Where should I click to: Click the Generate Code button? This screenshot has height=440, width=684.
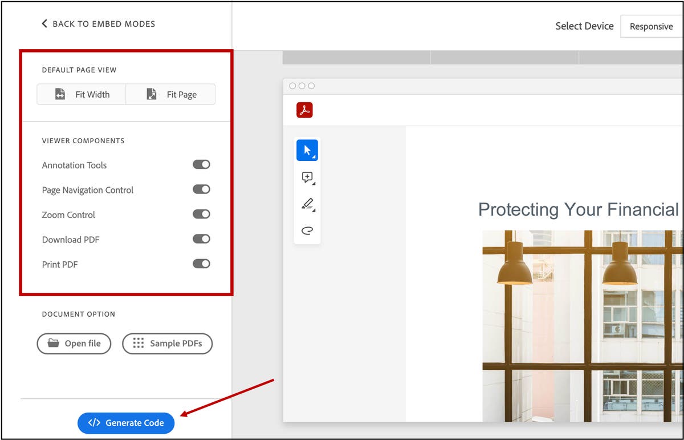tap(126, 423)
